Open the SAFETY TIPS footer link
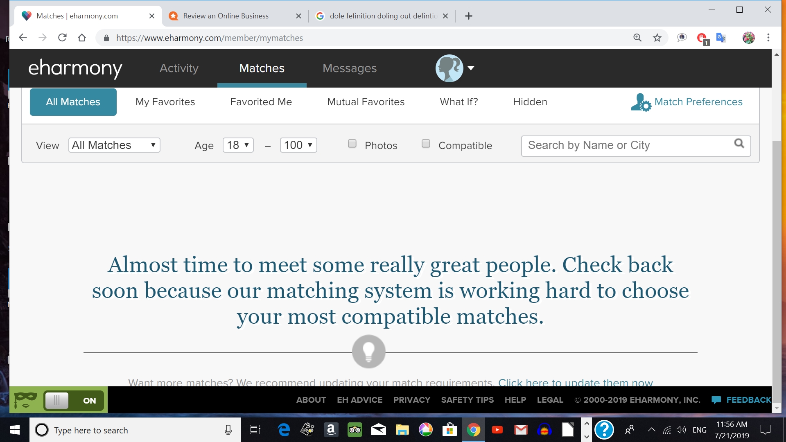Viewport: 786px width, 442px height. (x=468, y=400)
